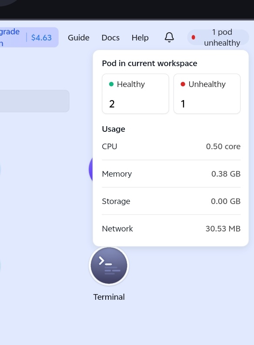This screenshot has height=345, width=254.
Task: Click the $4.63 balance amount
Action: [41, 37]
